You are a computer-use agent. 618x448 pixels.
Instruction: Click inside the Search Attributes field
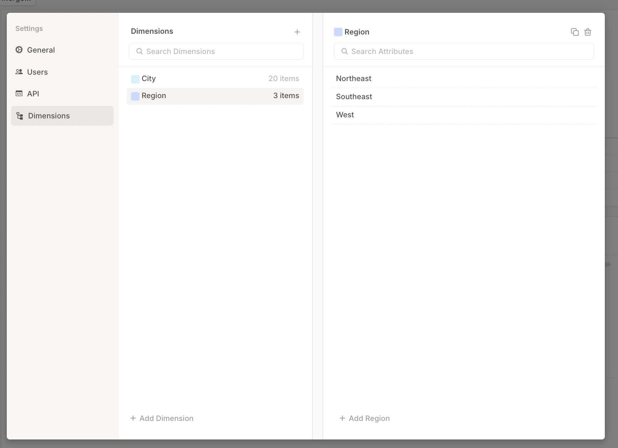click(463, 51)
